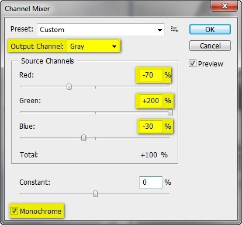Image resolution: width=242 pixels, height=225 pixels.
Task: Select the Green +200 value field
Action: click(151, 101)
